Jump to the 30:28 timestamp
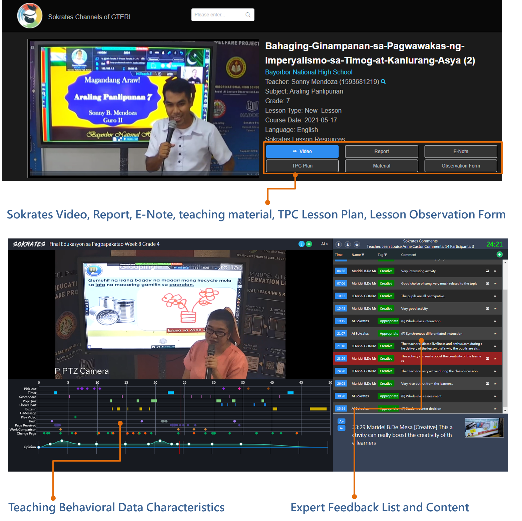The image size is (522, 521). tap(341, 396)
